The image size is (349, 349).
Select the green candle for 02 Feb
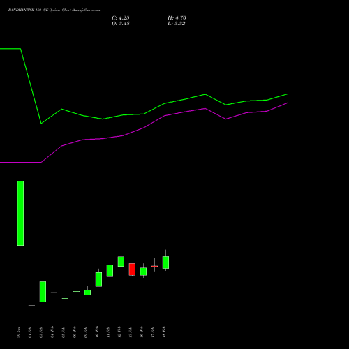click(43, 292)
